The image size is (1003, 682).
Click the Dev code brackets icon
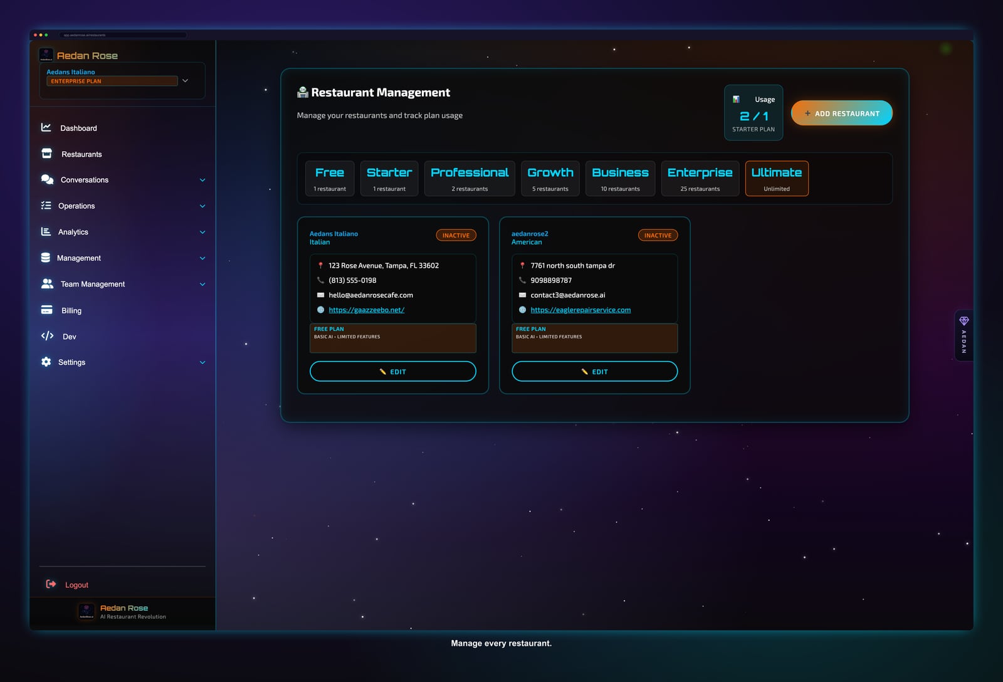(47, 336)
